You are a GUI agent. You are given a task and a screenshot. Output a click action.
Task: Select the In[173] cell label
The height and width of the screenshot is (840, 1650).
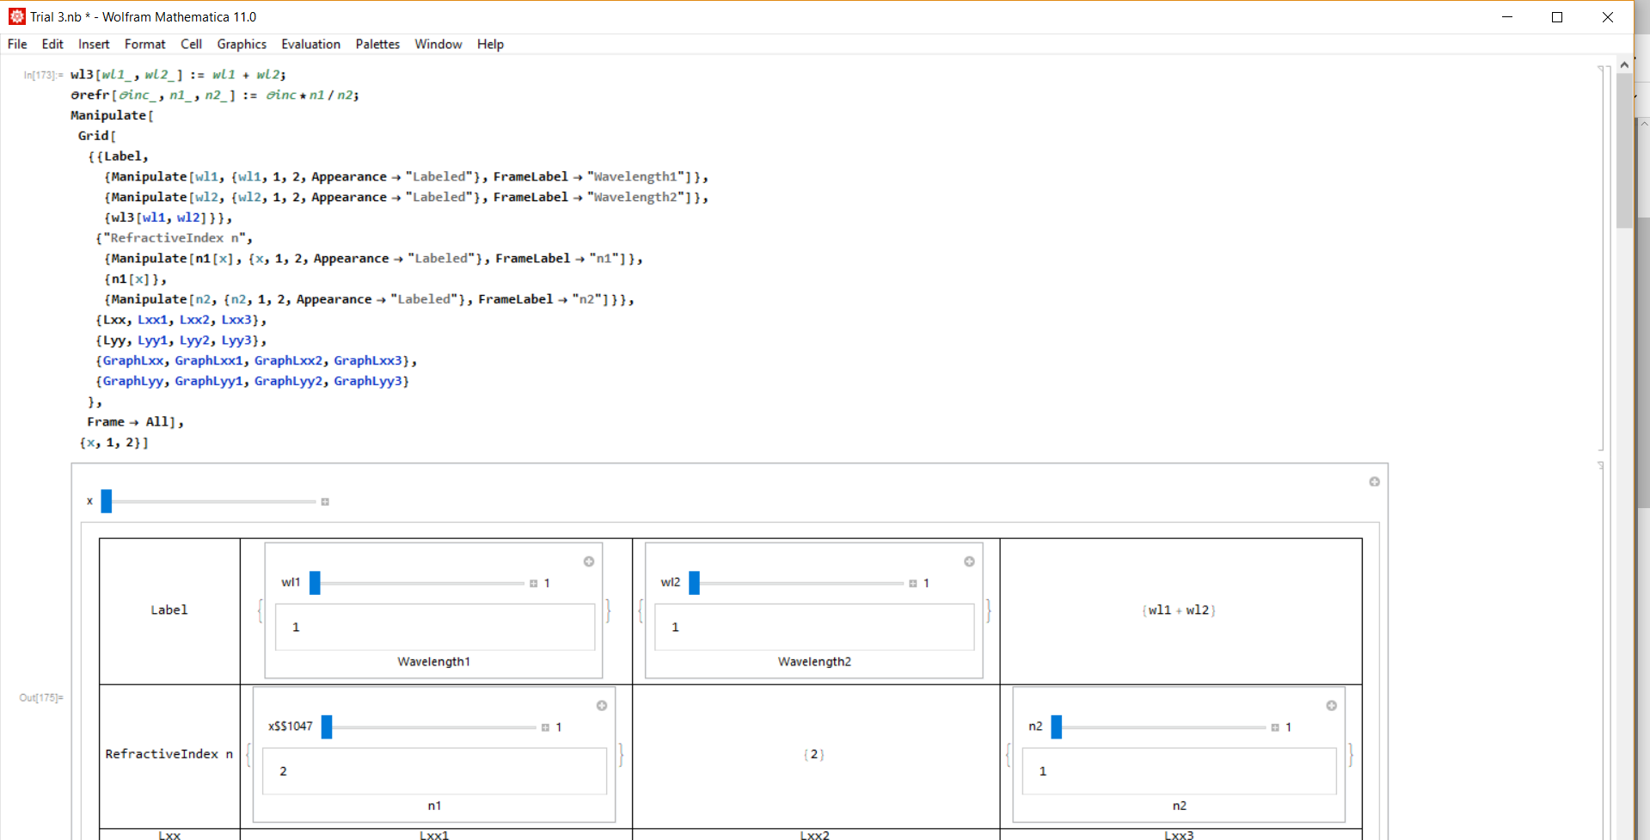43,76
